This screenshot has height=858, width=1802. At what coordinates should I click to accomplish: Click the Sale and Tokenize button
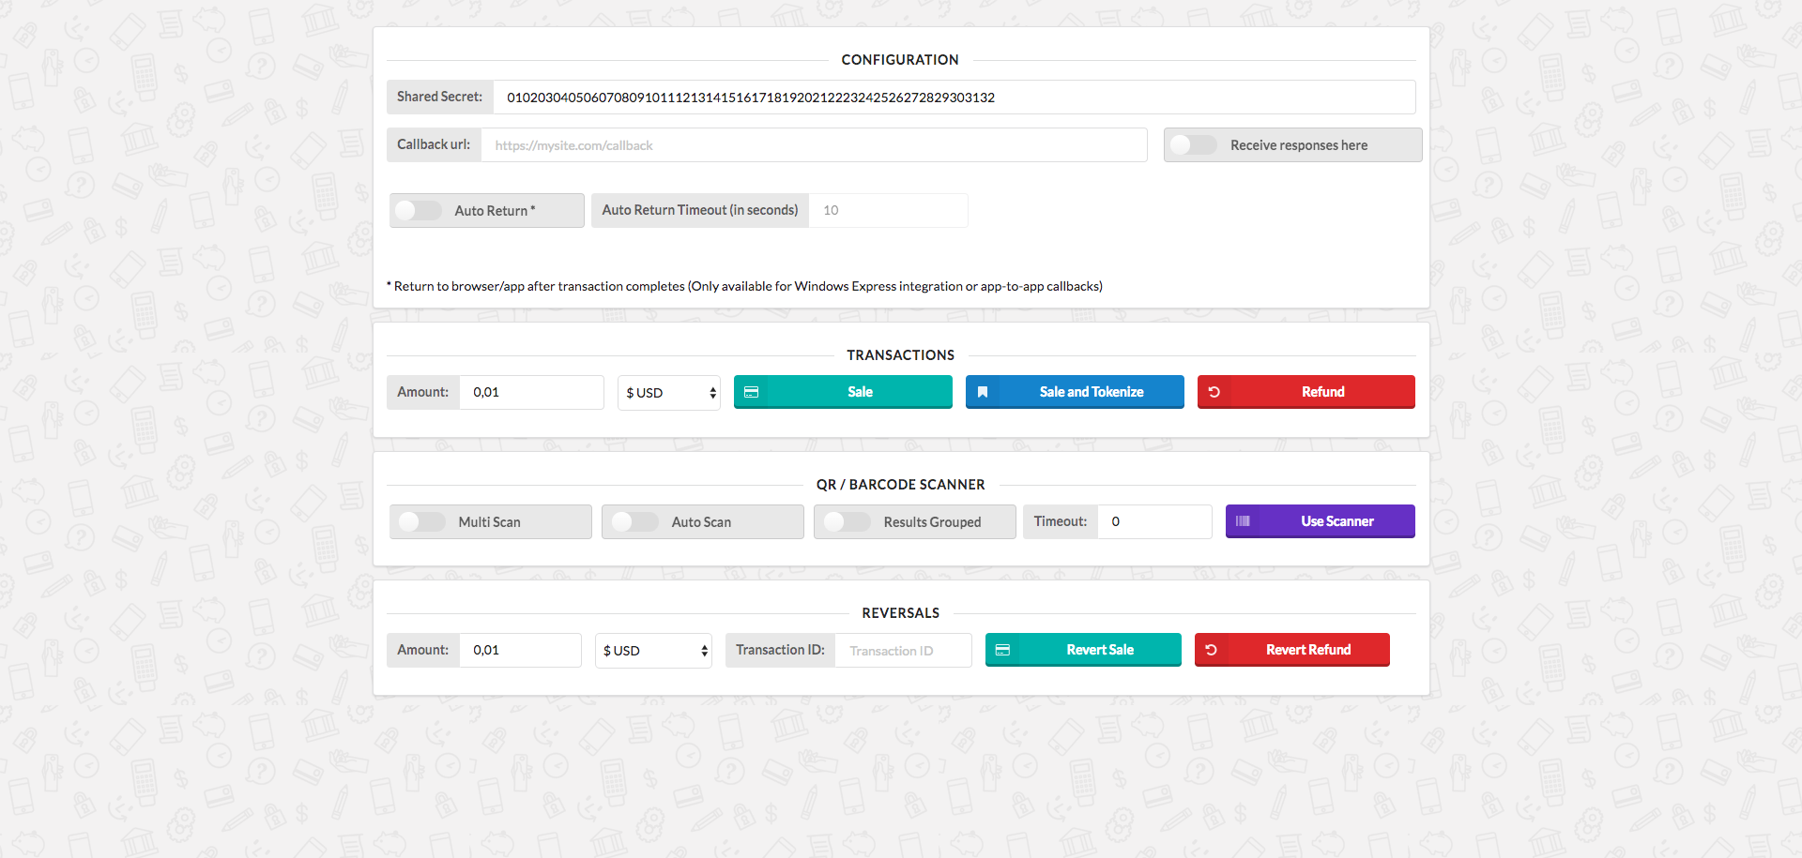click(x=1075, y=392)
